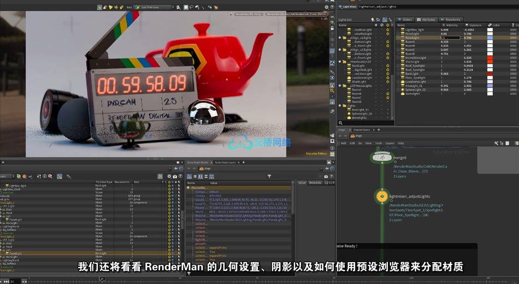Open the Leaf Primitives selection dropdown

coord(152,7)
